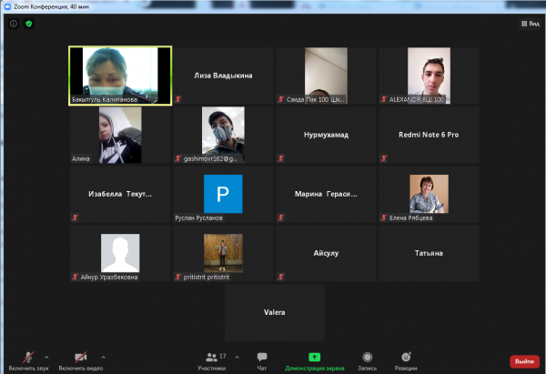Click the red Выйти leave button
Viewport: 546px width, 374px height.
point(524,361)
